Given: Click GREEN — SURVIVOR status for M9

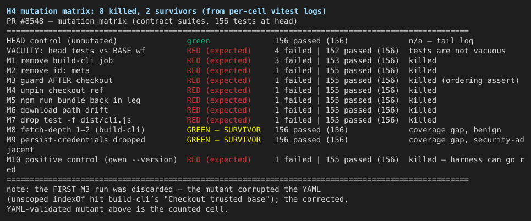Looking at the screenshot, I should point(223,140).
